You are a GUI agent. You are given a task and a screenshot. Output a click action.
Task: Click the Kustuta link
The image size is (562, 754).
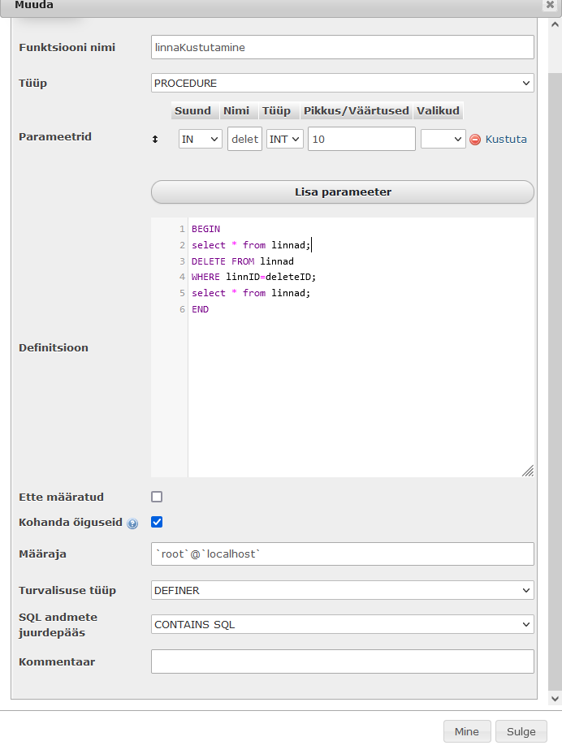click(x=506, y=140)
